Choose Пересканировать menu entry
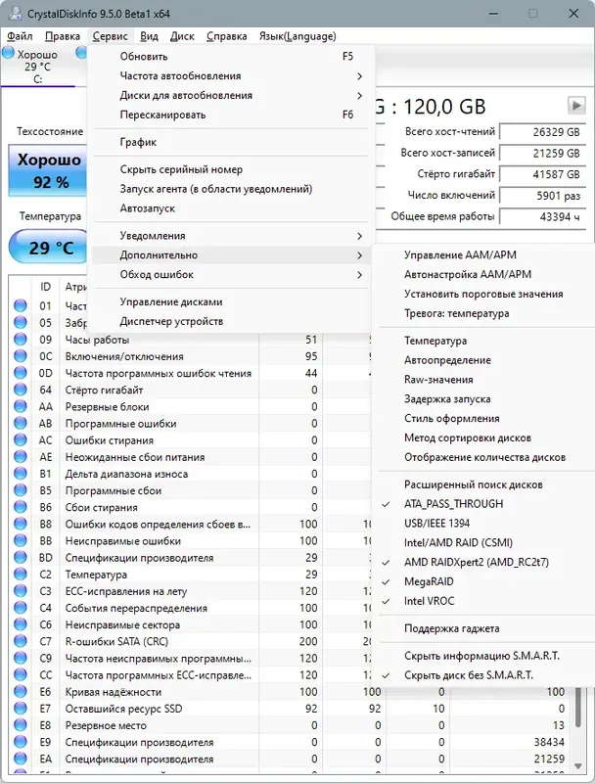The width and height of the screenshot is (595, 783). (x=231, y=115)
